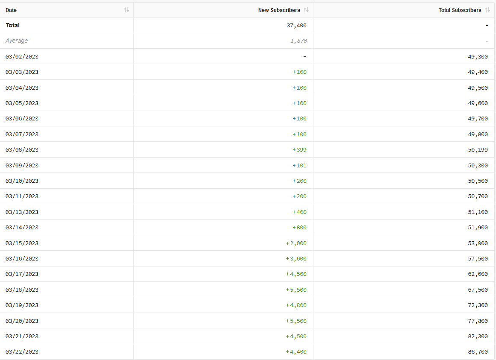This screenshot has width=496, height=360.
Task: Select total subscribers 49,600
Action: 478,103
